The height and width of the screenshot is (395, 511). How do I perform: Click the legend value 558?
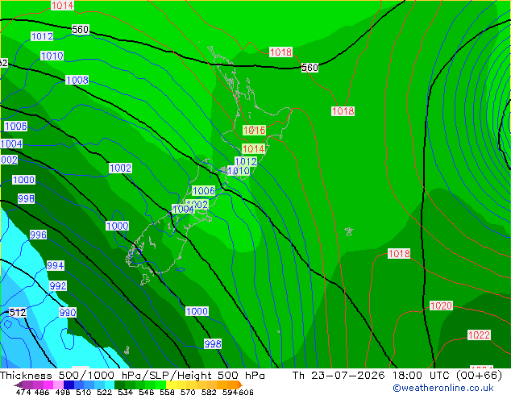click(x=167, y=392)
